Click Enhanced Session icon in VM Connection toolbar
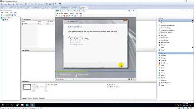 click(81, 16)
